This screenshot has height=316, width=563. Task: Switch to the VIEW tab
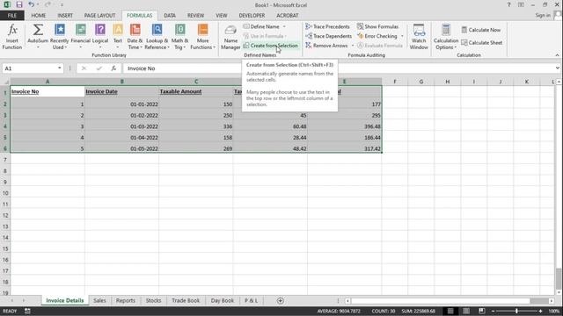click(x=222, y=16)
